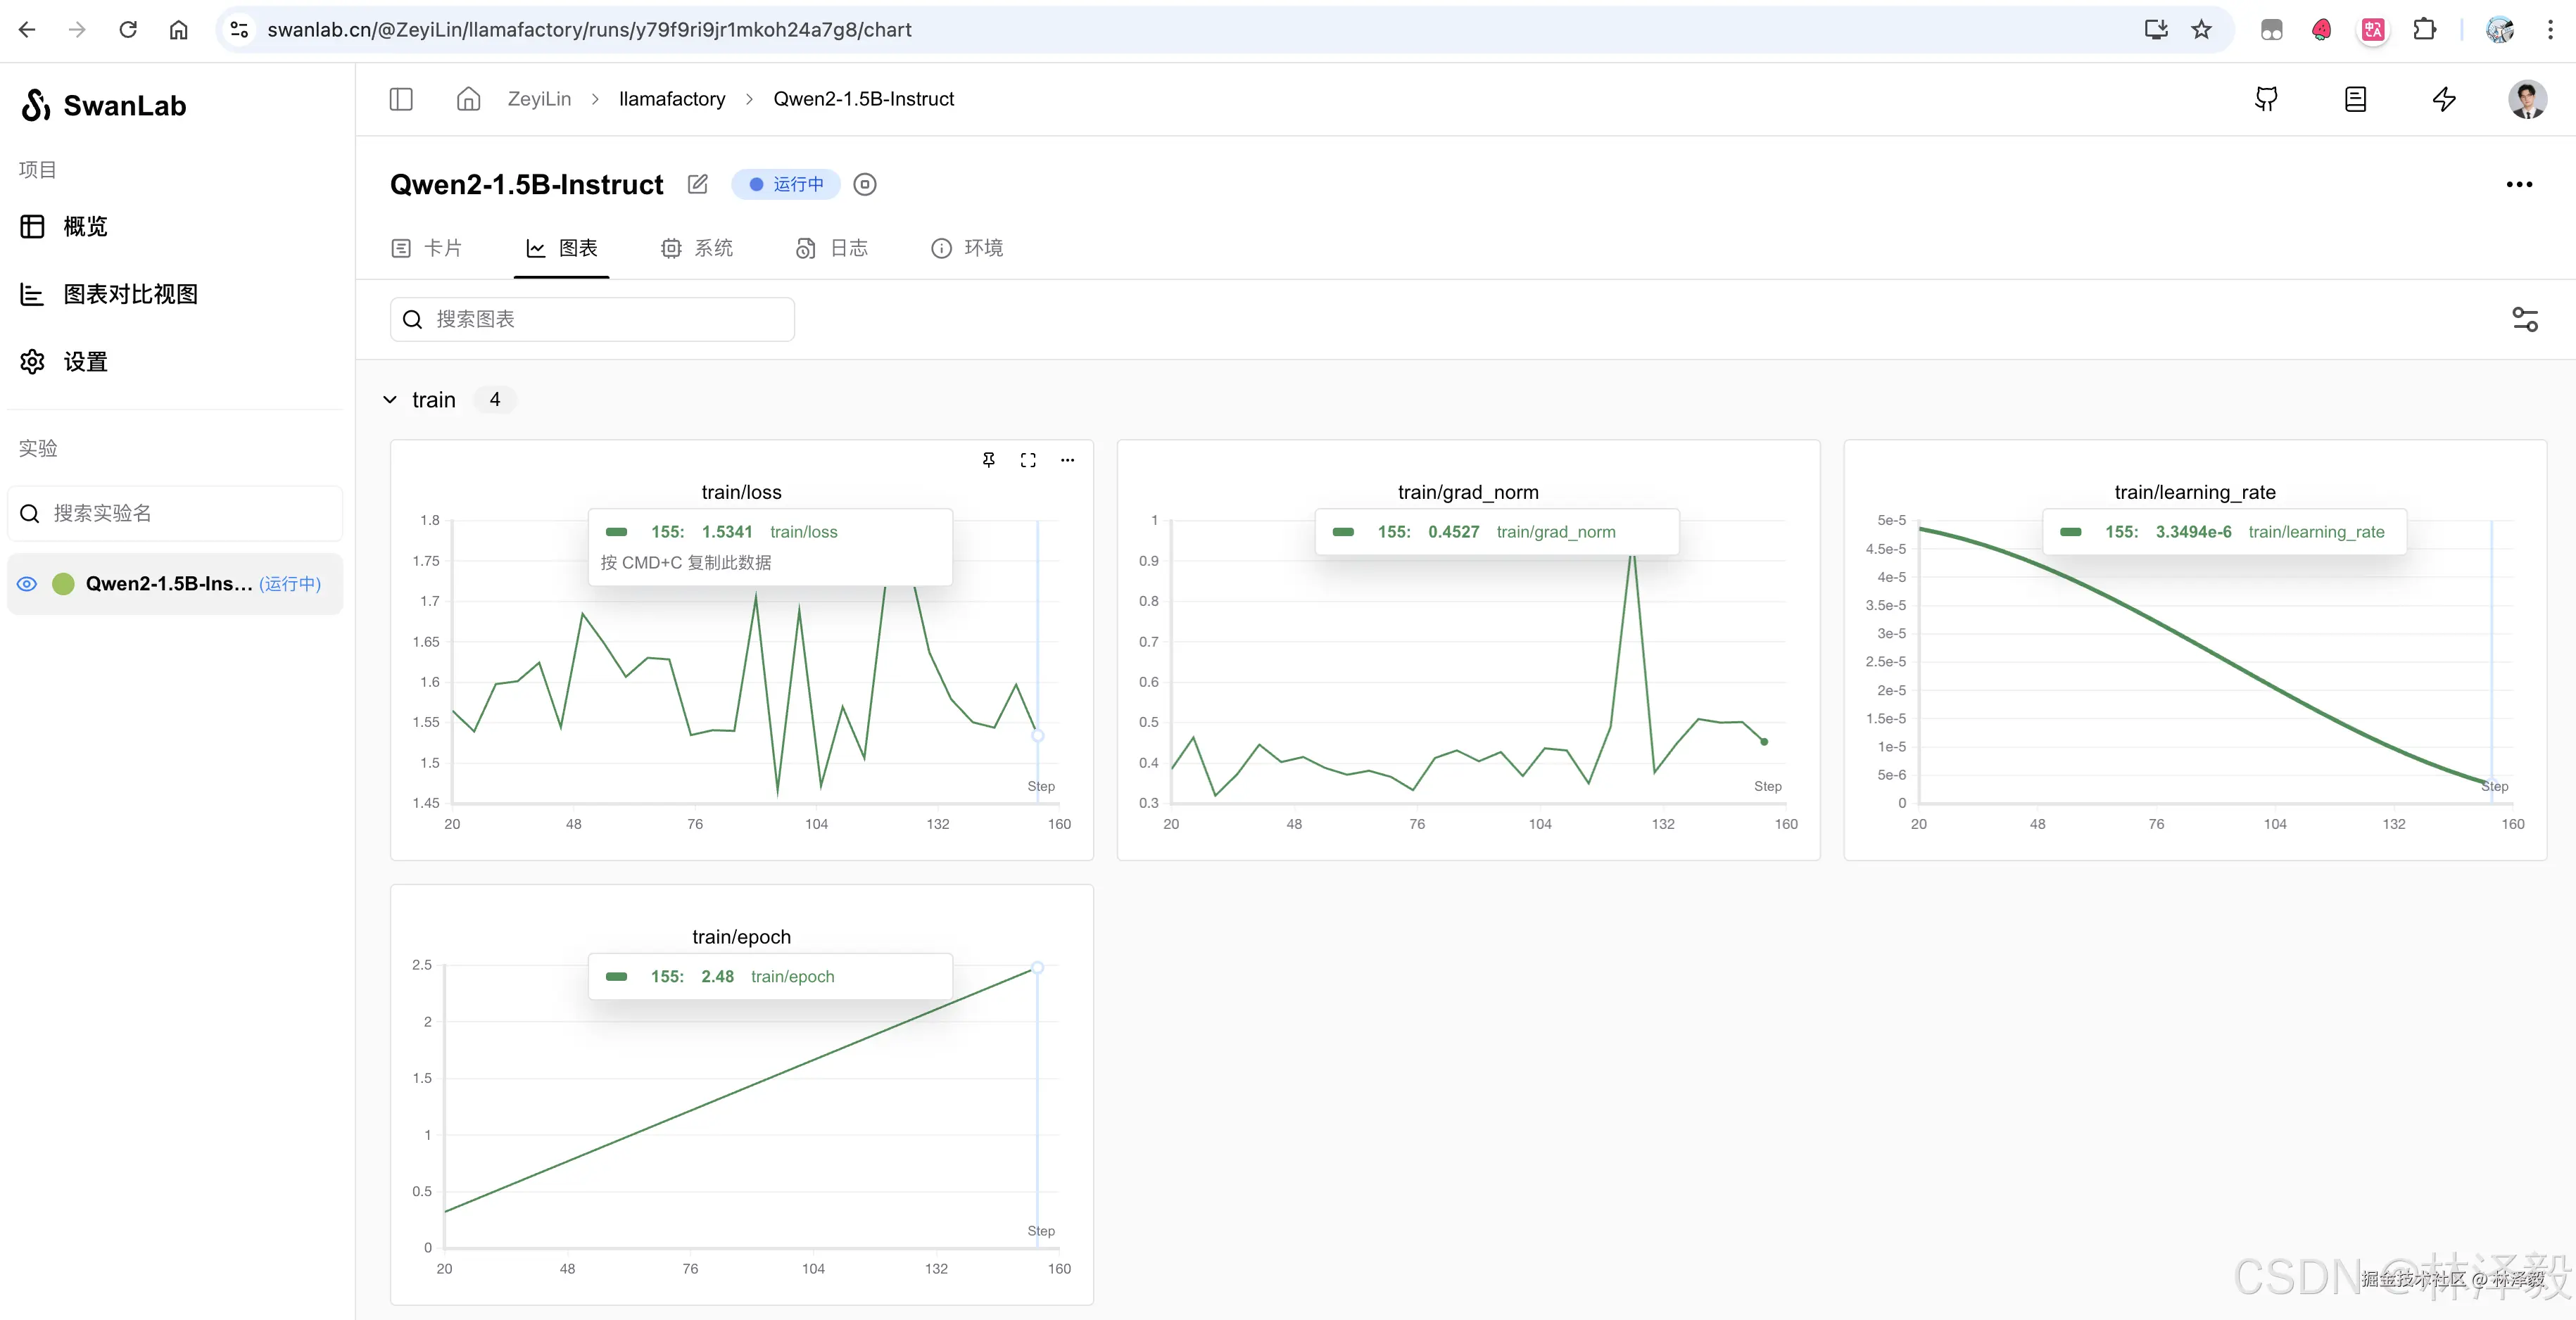Viewport: 2576px width, 1320px height.
Task: Stop the running experiment
Action: [865, 184]
